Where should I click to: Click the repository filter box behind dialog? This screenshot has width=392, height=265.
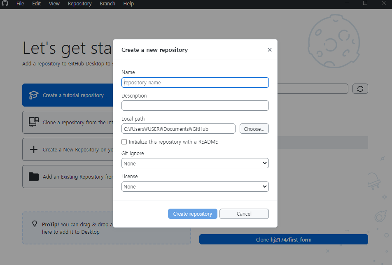click(313, 88)
